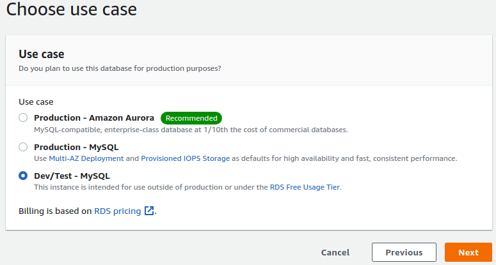This screenshot has height=265, width=496.
Task: Follow the RDS Free Usage Tier link
Action: (305, 187)
